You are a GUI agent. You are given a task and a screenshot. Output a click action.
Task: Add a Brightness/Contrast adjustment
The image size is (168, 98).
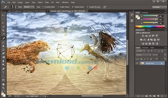click(143, 36)
